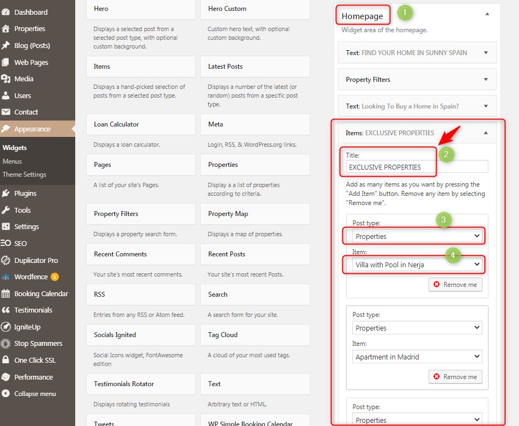This screenshot has height=426, width=519.
Task: Click the Tools wrench icon
Action: [6, 210]
